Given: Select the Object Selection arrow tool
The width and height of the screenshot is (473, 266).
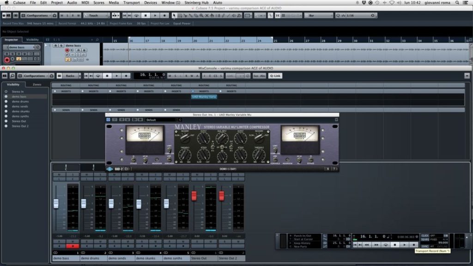Looking at the screenshot, I should point(174,16).
